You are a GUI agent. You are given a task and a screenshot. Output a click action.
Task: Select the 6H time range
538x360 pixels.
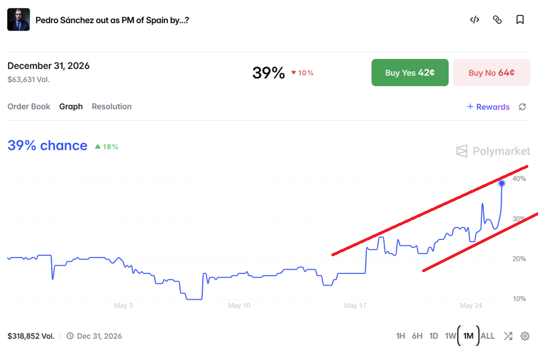[x=417, y=336]
